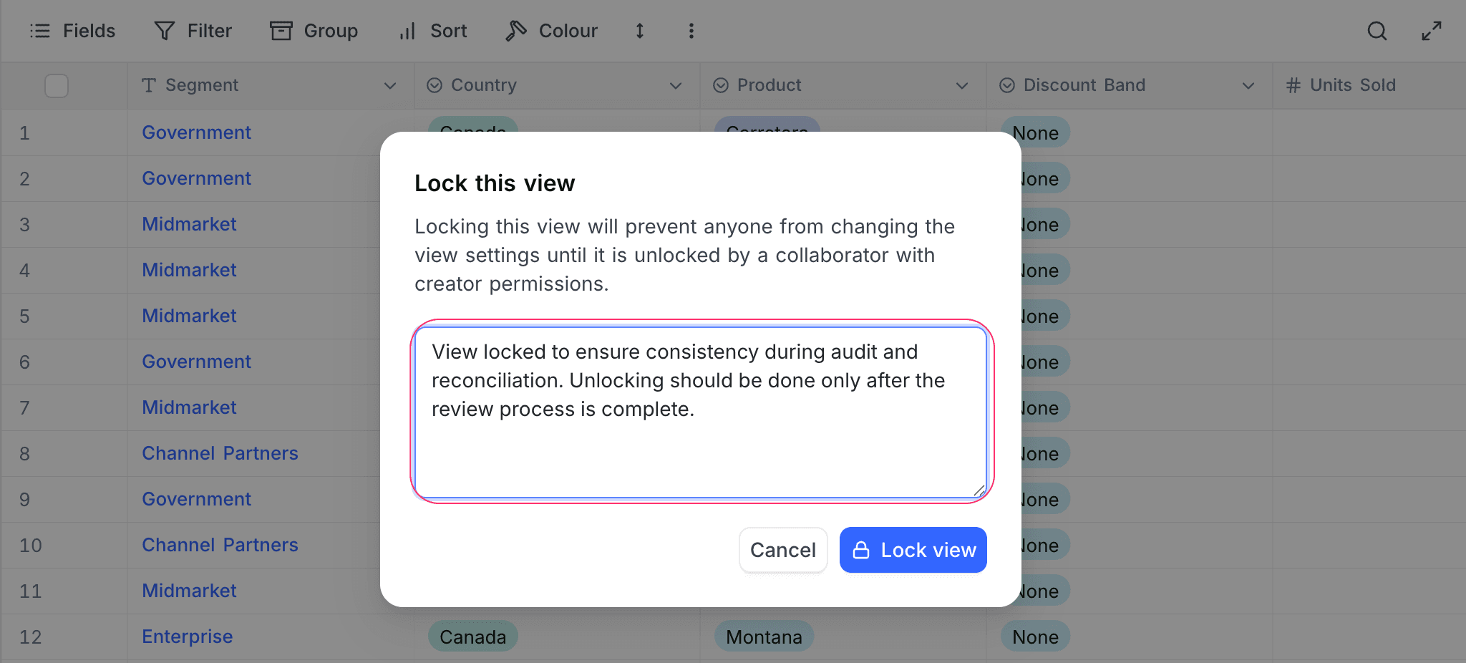This screenshot has width=1466, height=663.
Task: Click the lock icon on Lock view
Action: (x=861, y=549)
